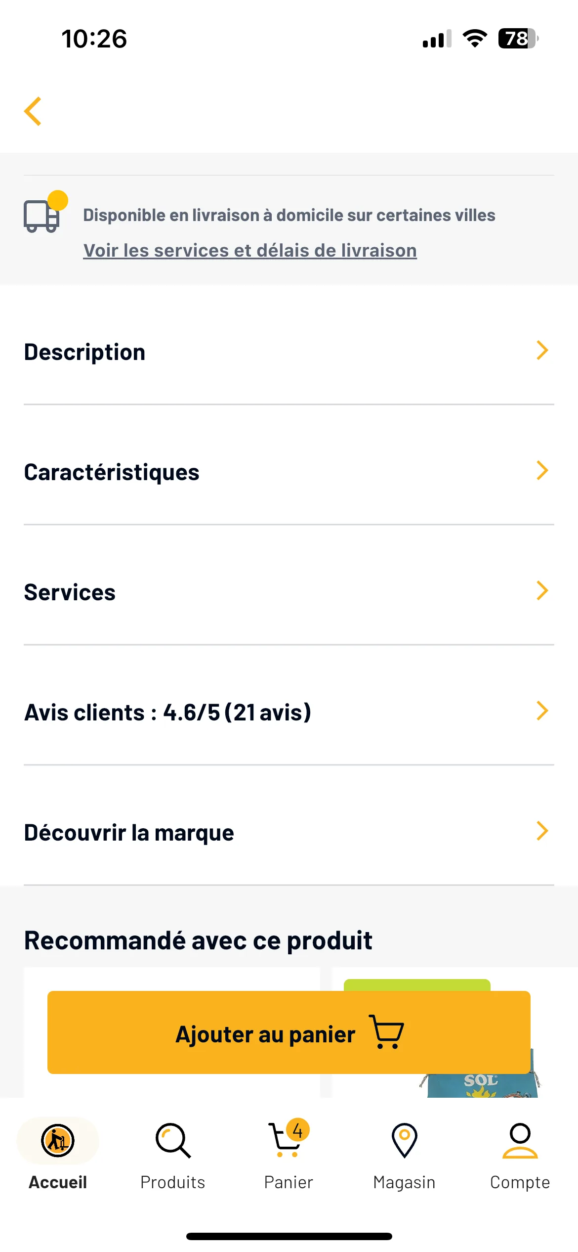Open Voir les services et délais link
The width and height of the screenshot is (578, 1252).
(x=250, y=250)
